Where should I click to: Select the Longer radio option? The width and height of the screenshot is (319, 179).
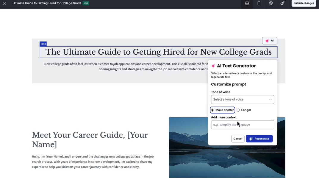point(238,110)
